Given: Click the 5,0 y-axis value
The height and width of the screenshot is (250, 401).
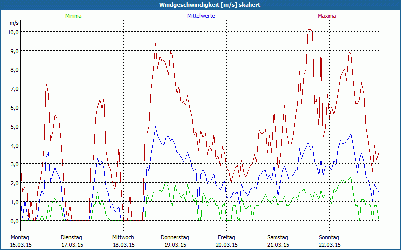Looking at the screenshot, I should tap(14, 126).
